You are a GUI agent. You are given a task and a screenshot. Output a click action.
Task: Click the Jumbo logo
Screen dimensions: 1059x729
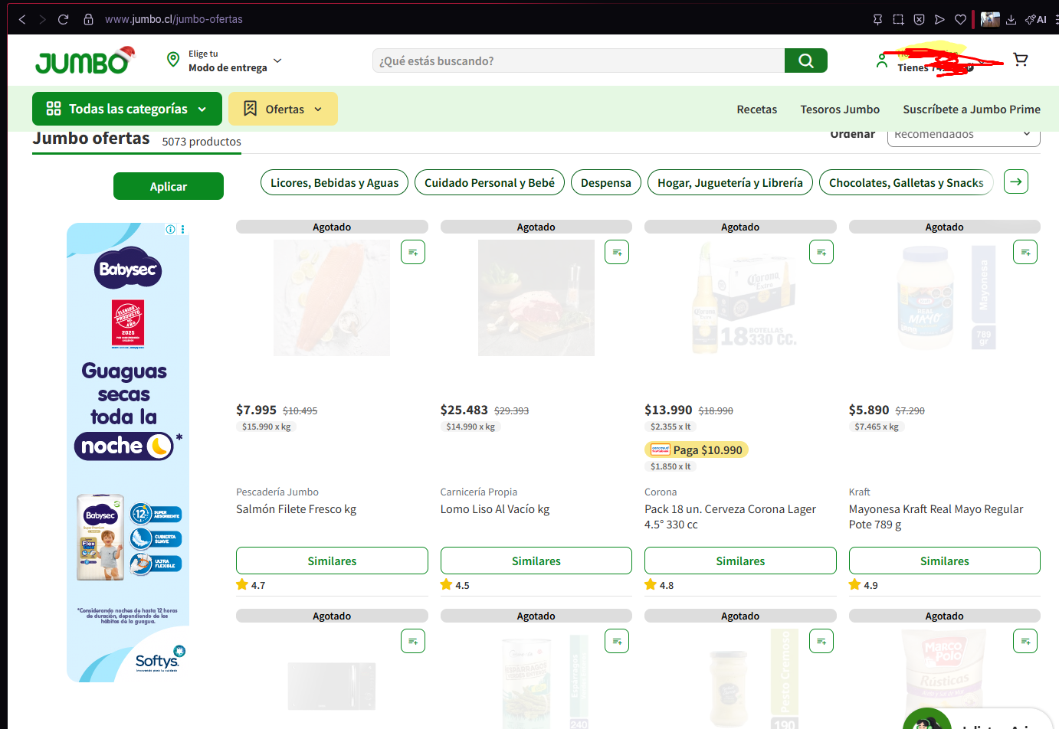click(x=84, y=61)
